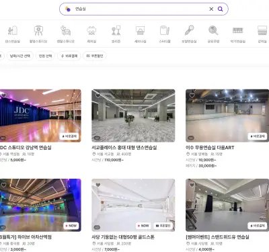Open the 스텐드위드유 연습실 listing title
The height and width of the screenshot is (252, 269).
point(217,237)
